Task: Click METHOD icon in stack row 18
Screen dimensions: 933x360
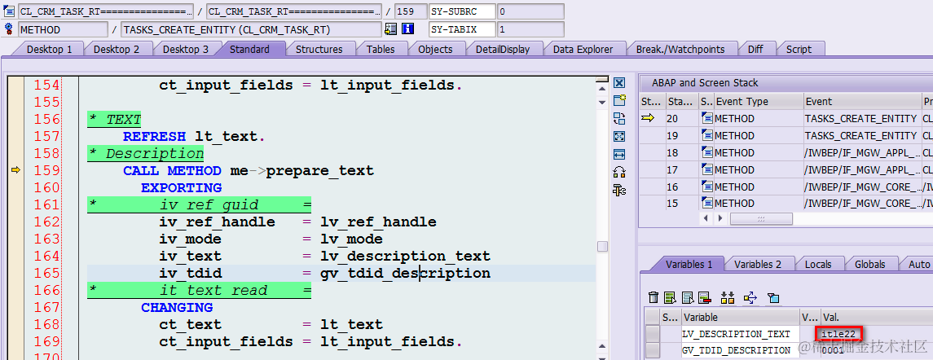Action: click(707, 152)
